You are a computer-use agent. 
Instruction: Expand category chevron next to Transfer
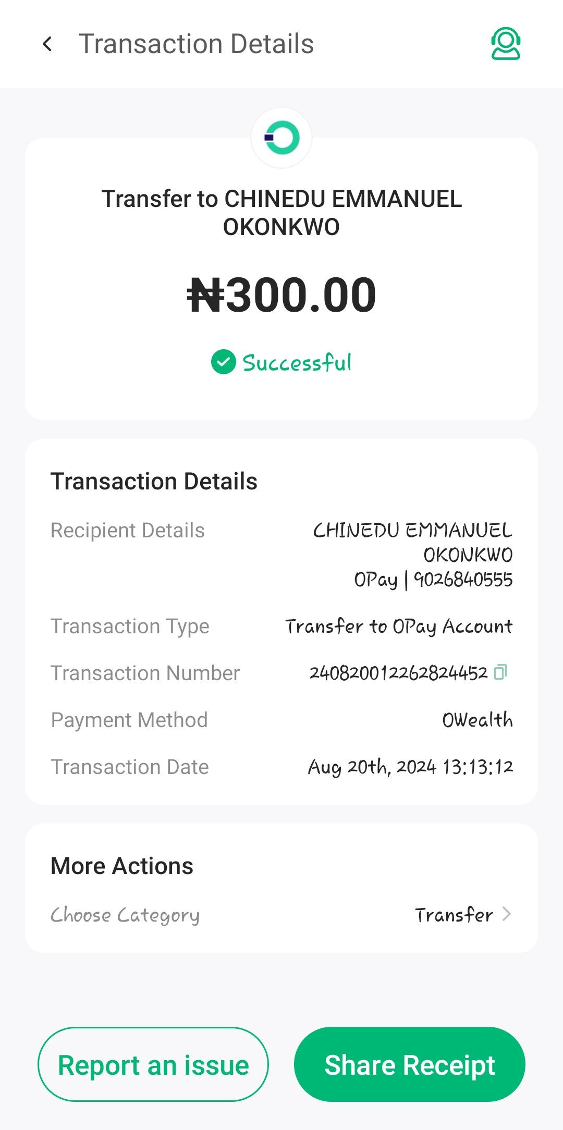point(506,914)
